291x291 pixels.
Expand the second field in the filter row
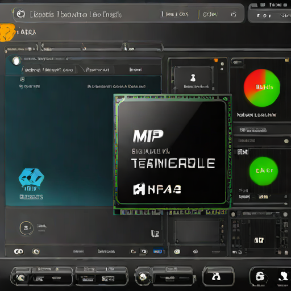[82, 47]
